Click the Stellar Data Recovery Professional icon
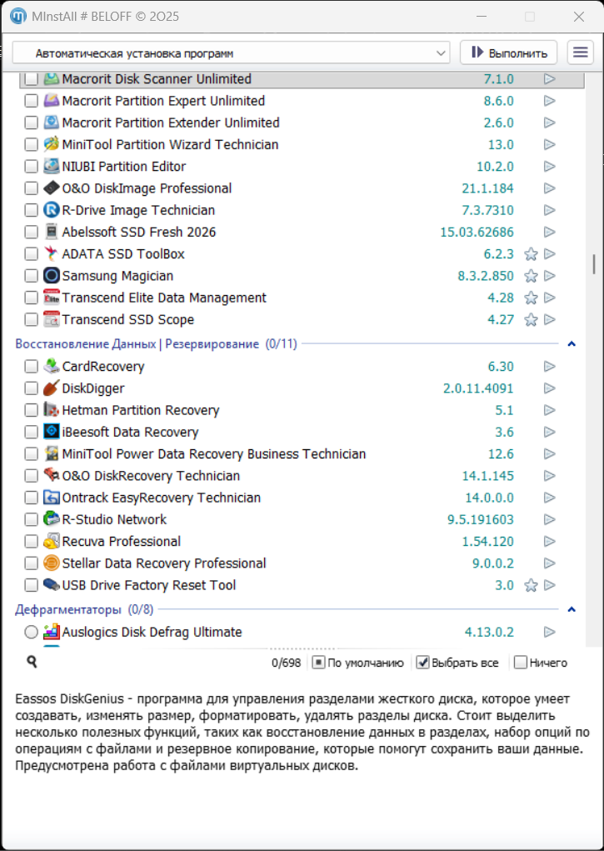Viewport: 604px width, 851px height. coord(52,563)
